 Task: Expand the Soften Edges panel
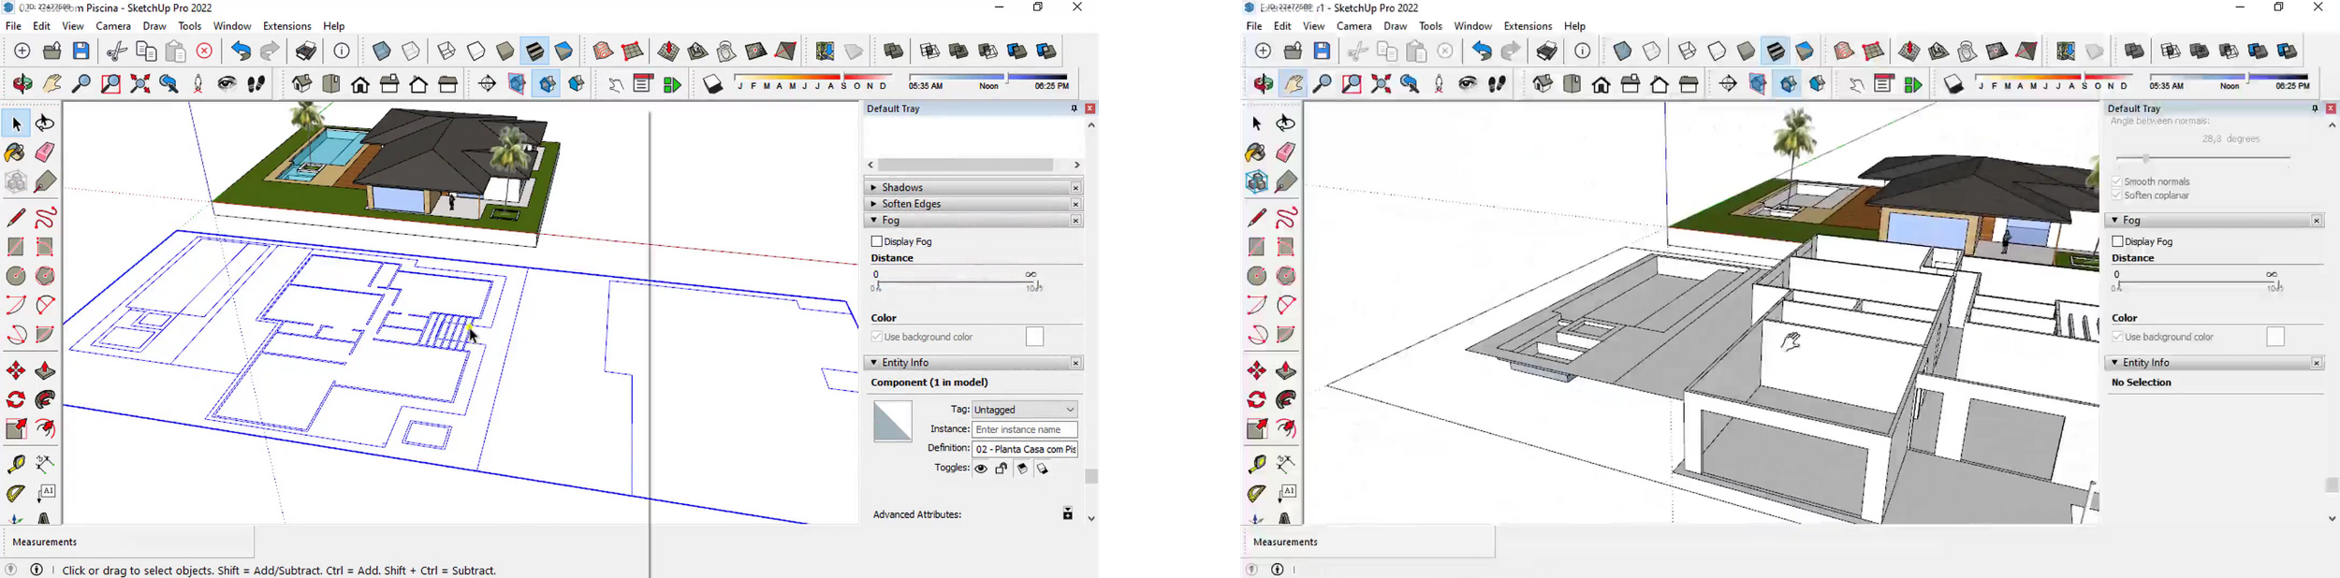tap(911, 204)
